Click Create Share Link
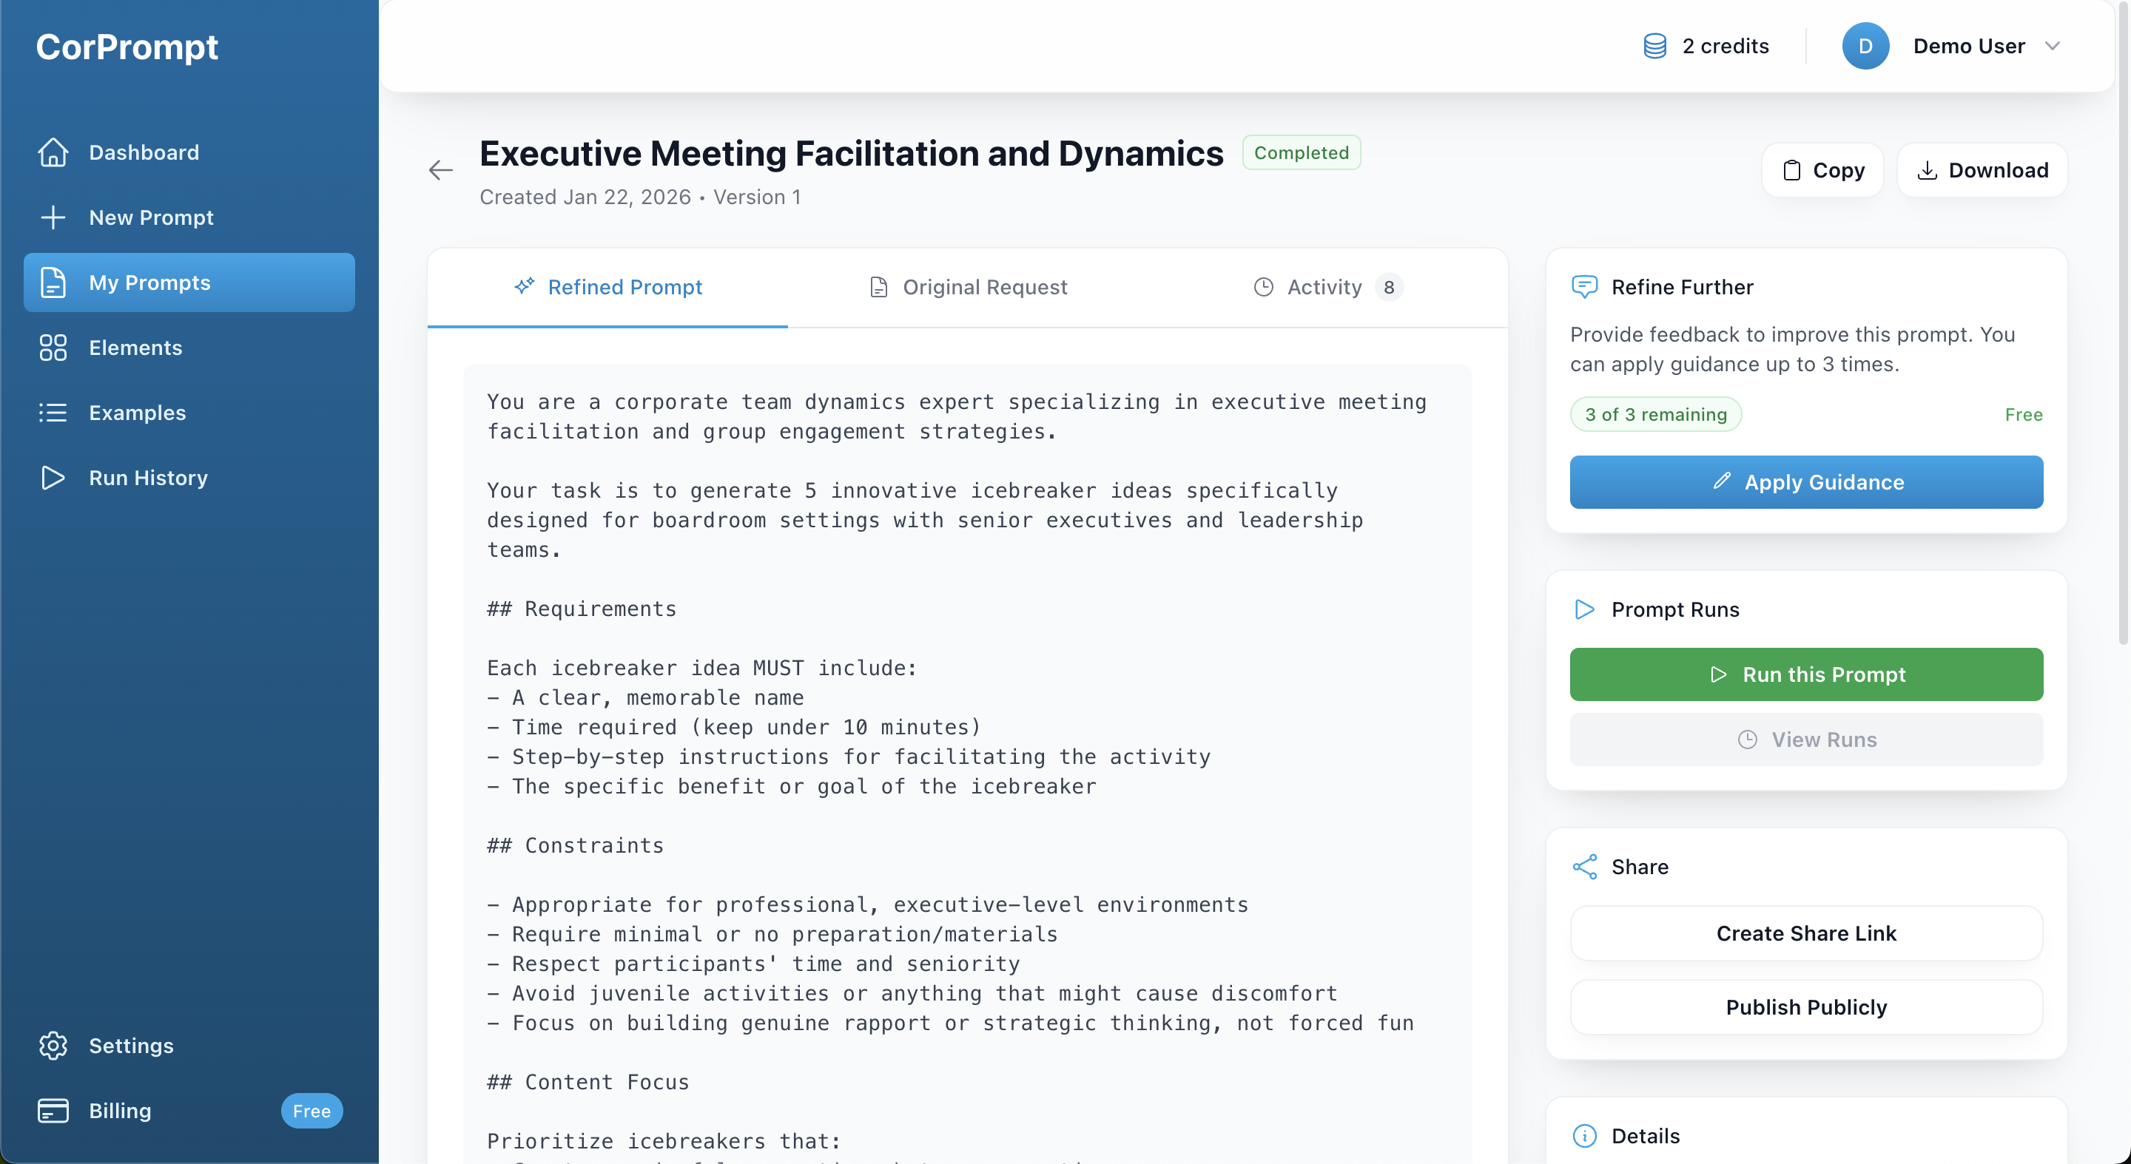Image resolution: width=2131 pixels, height=1164 pixels. (x=1806, y=933)
